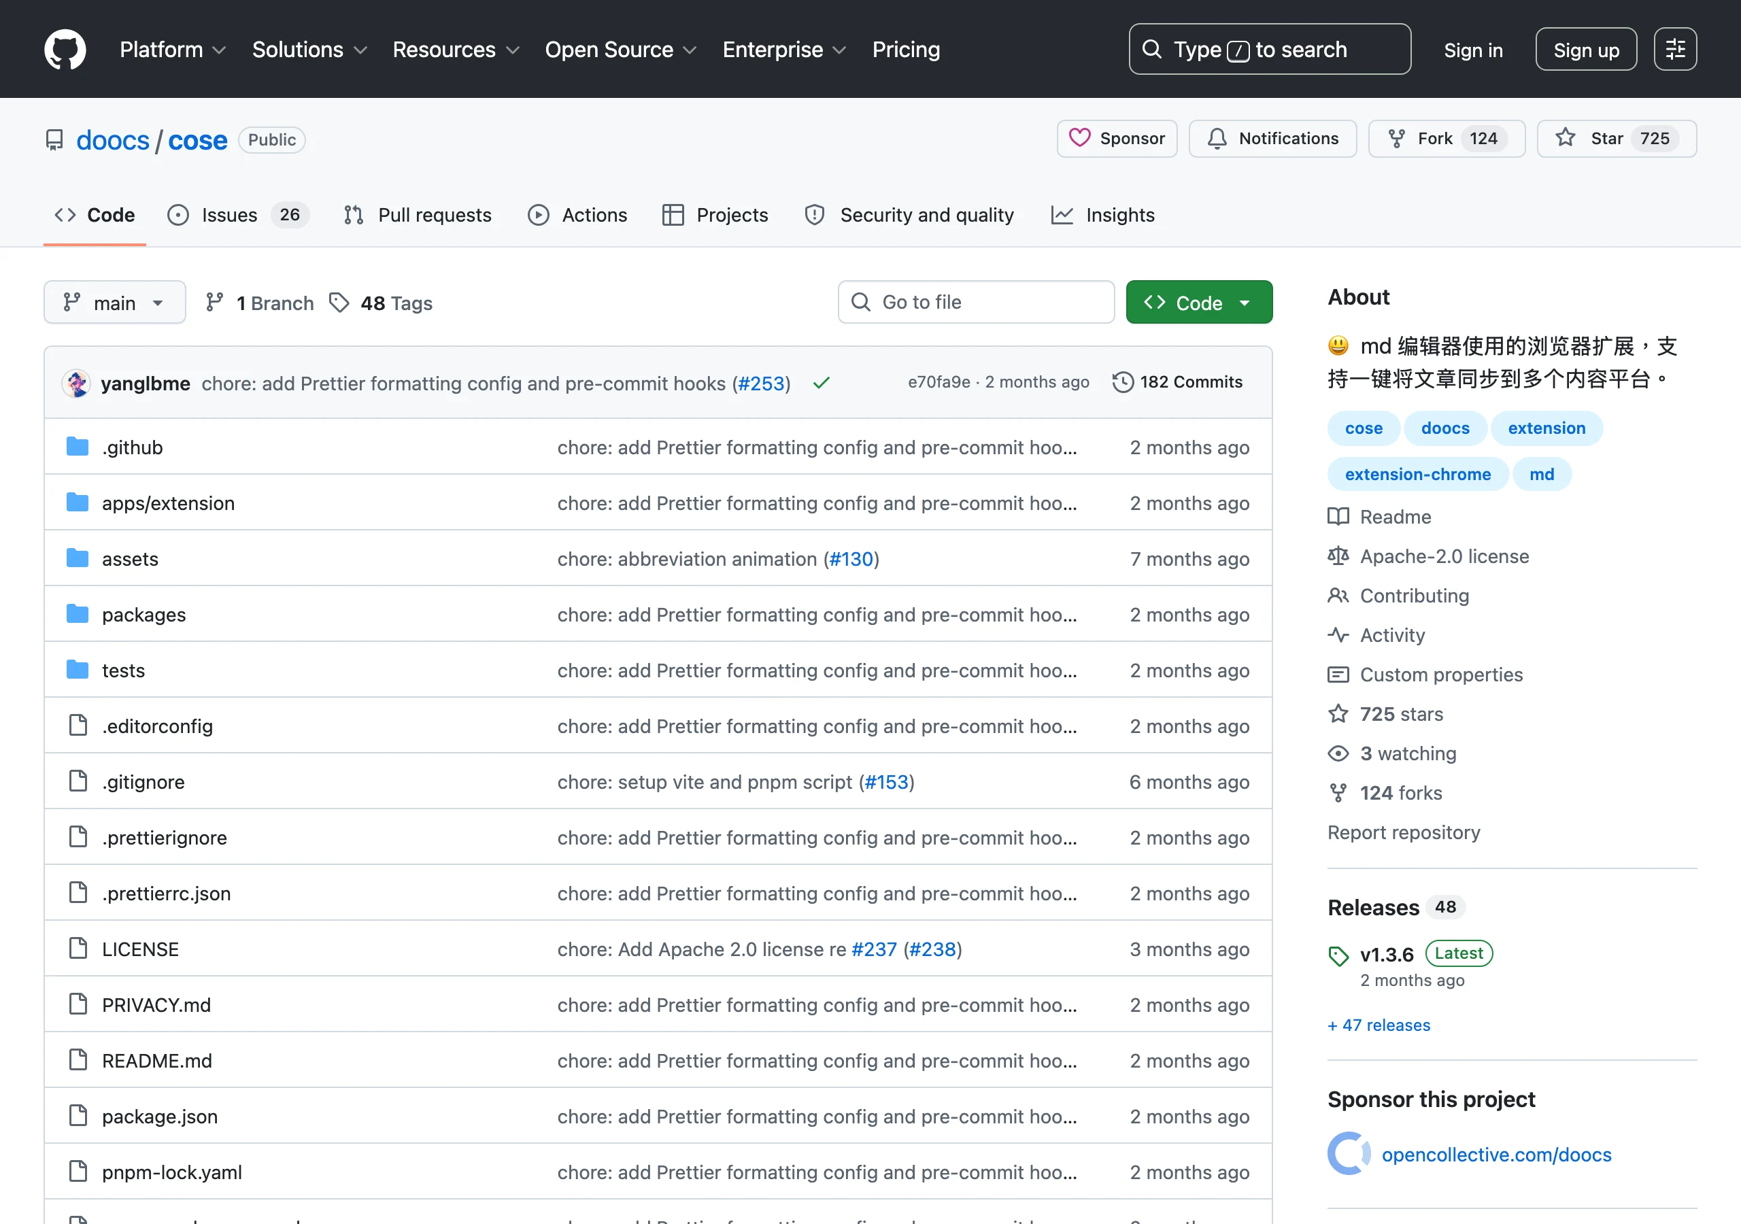Open the Pricing link
This screenshot has height=1224, width=1741.
tap(906, 50)
